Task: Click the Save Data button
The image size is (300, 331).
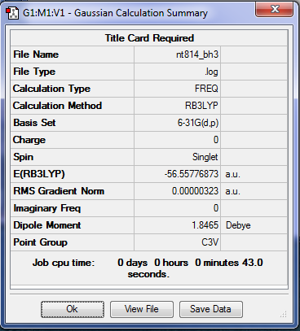Action: point(210,309)
